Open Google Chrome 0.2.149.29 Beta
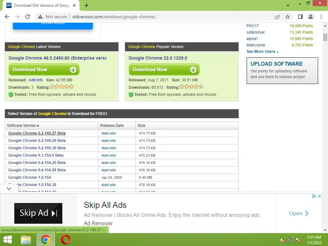Screen dimensions: 328x246 click(x=37, y=141)
